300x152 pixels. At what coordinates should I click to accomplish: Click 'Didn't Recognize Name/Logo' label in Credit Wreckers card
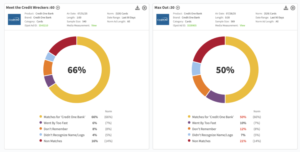[x=64, y=135]
